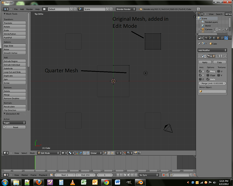Delete current screen layout with X button
This screenshot has height=186, width=233.
coord(75,9)
